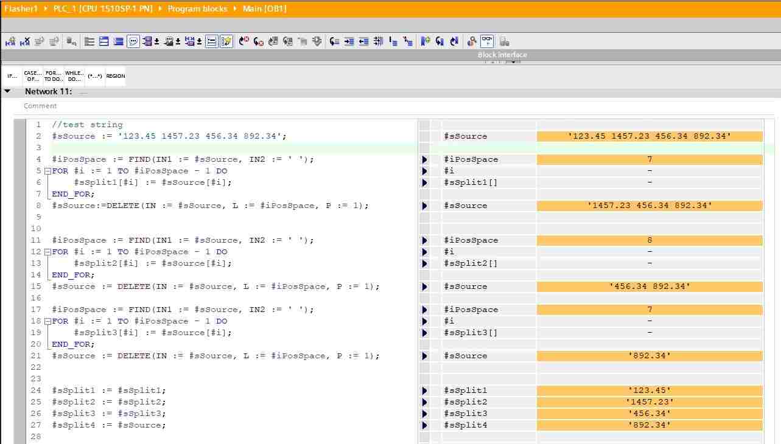This screenshot has height=444, width=781.
Task: Toggle the speech-bubble comment display button
Action: pyautogui.click(x=133, y=41)
